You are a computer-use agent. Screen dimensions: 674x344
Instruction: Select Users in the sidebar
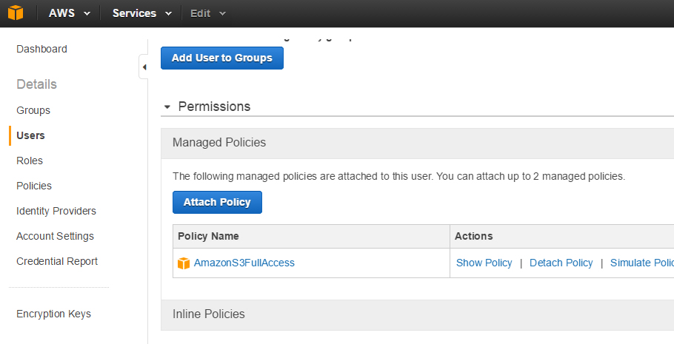pos(30,135)
